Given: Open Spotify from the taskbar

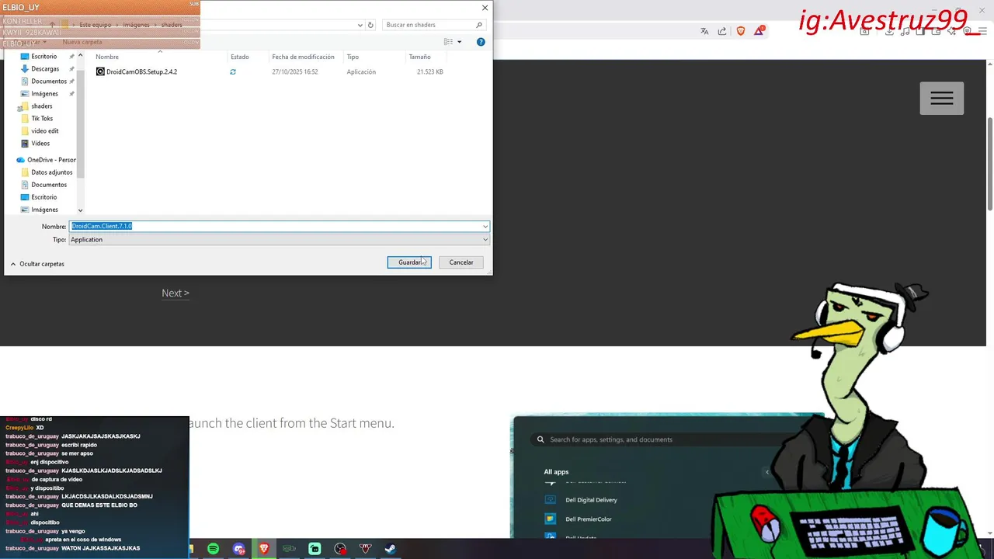Looking at the screenshot, I should [214, 549].
